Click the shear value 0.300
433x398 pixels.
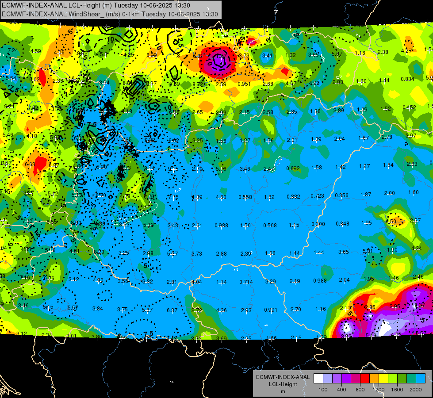[318, 224]
